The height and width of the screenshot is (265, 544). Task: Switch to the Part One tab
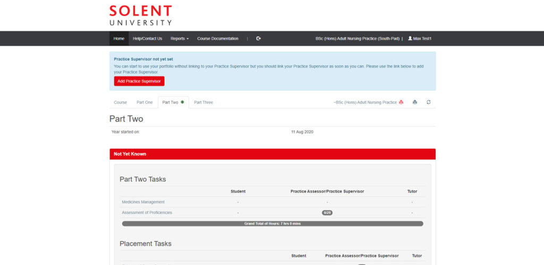[x=144, y=102]
